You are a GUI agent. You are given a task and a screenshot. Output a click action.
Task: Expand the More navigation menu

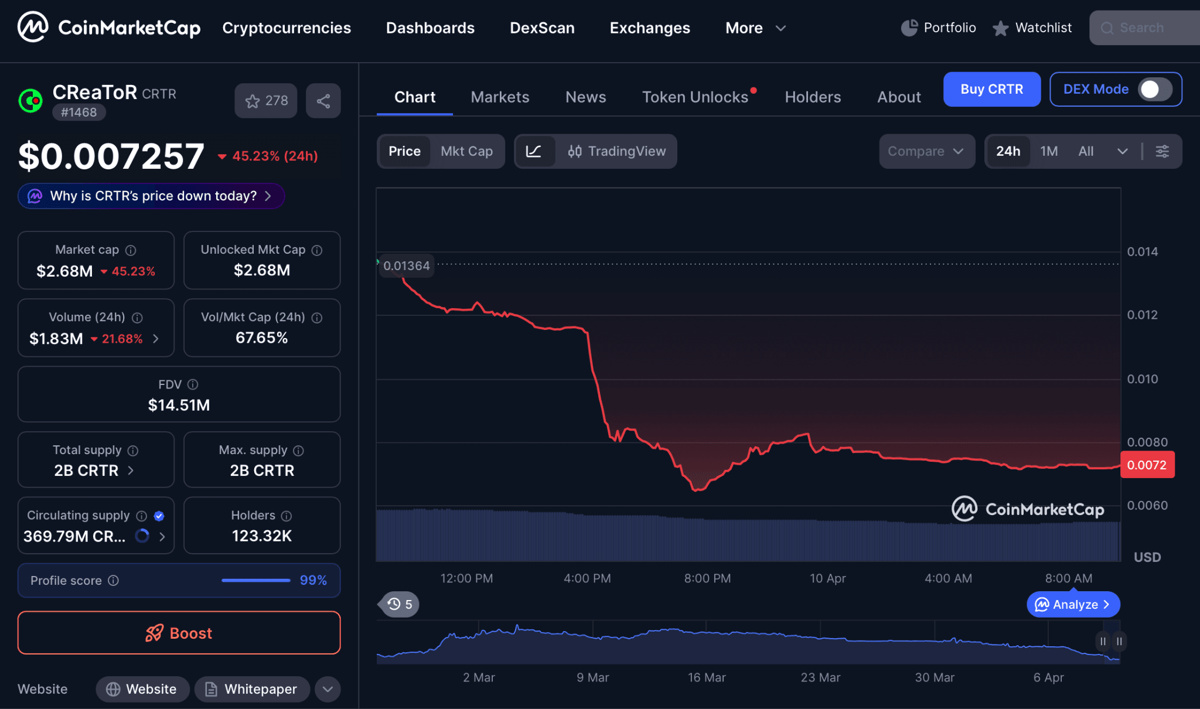point(755,28)
